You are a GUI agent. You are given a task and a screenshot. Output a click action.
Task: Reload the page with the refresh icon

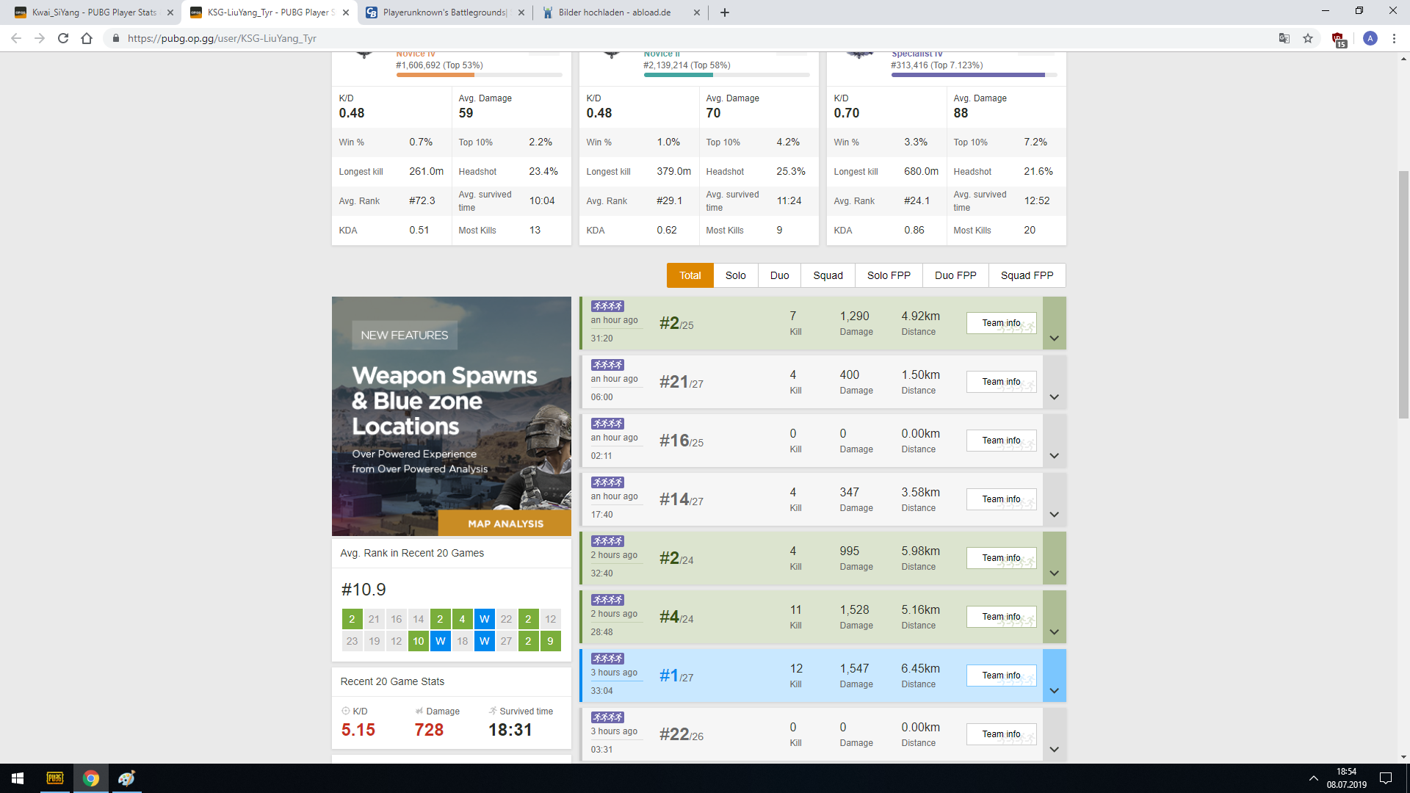click(x=63, y=38)
